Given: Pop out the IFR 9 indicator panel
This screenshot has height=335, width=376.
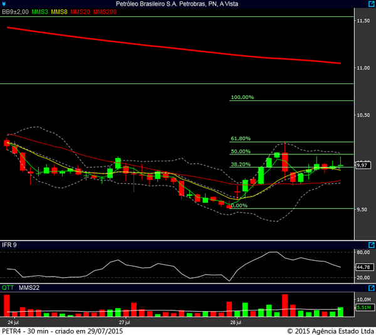Looking at the screenshot, I should pos(371,245).
